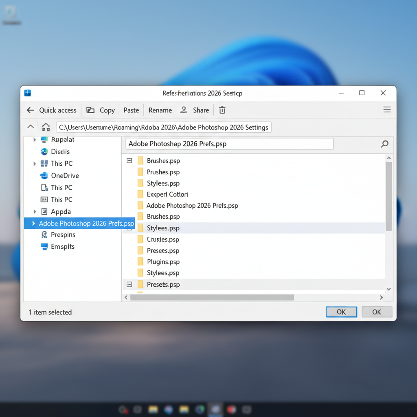Viewport: 417px width, 417px height.
Task: Click Share in the toolbar
Action: click(195, 110)
